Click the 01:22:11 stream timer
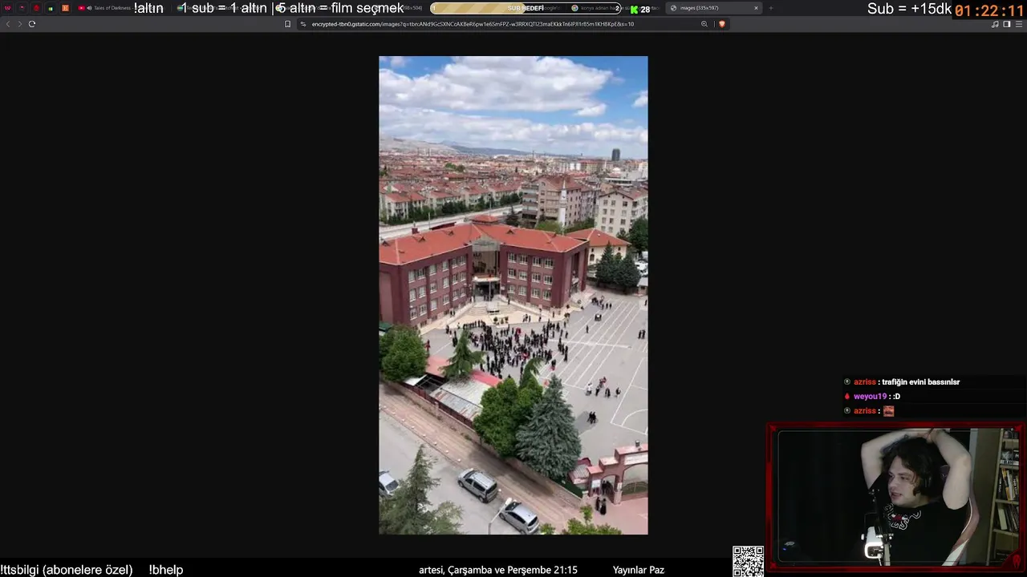The width and height of the screenshot is (1027, 577). click(x=989, y=11)
